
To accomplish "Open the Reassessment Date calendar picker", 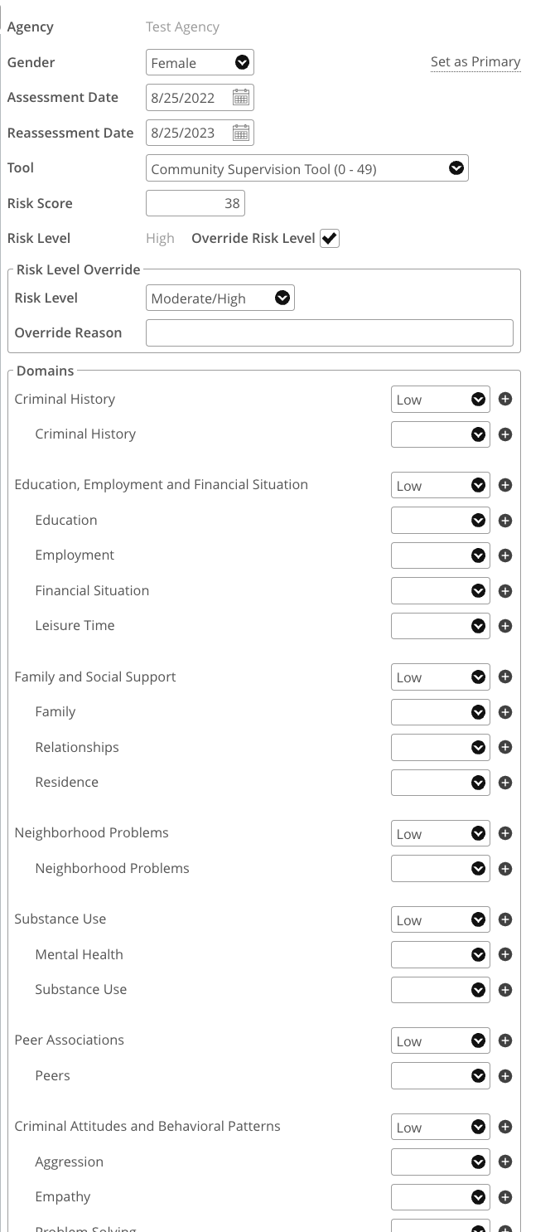I will [240, 133].
